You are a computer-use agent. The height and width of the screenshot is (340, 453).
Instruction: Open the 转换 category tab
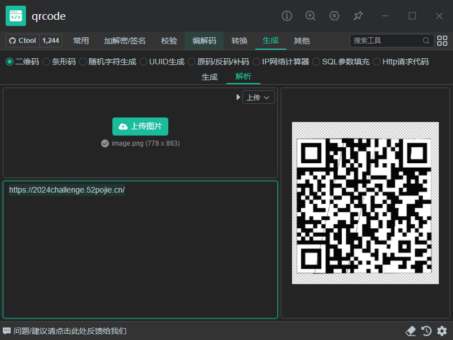[239, 41]
